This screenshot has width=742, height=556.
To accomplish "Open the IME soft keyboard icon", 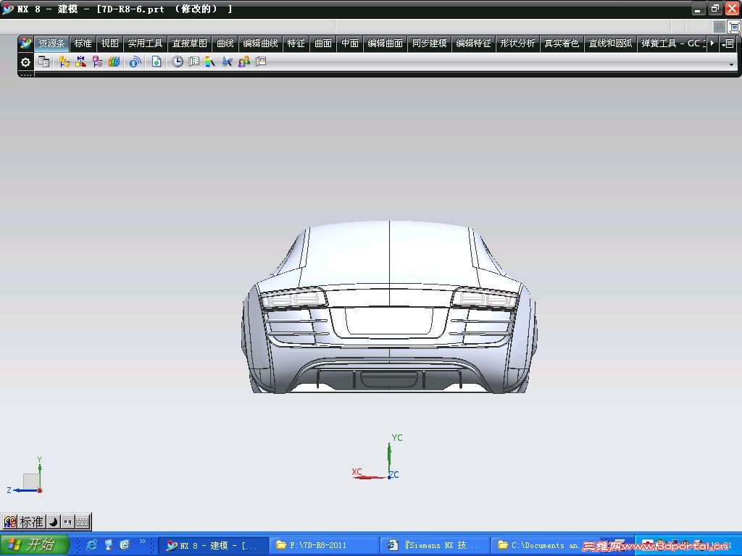I will tap(83, 522).
